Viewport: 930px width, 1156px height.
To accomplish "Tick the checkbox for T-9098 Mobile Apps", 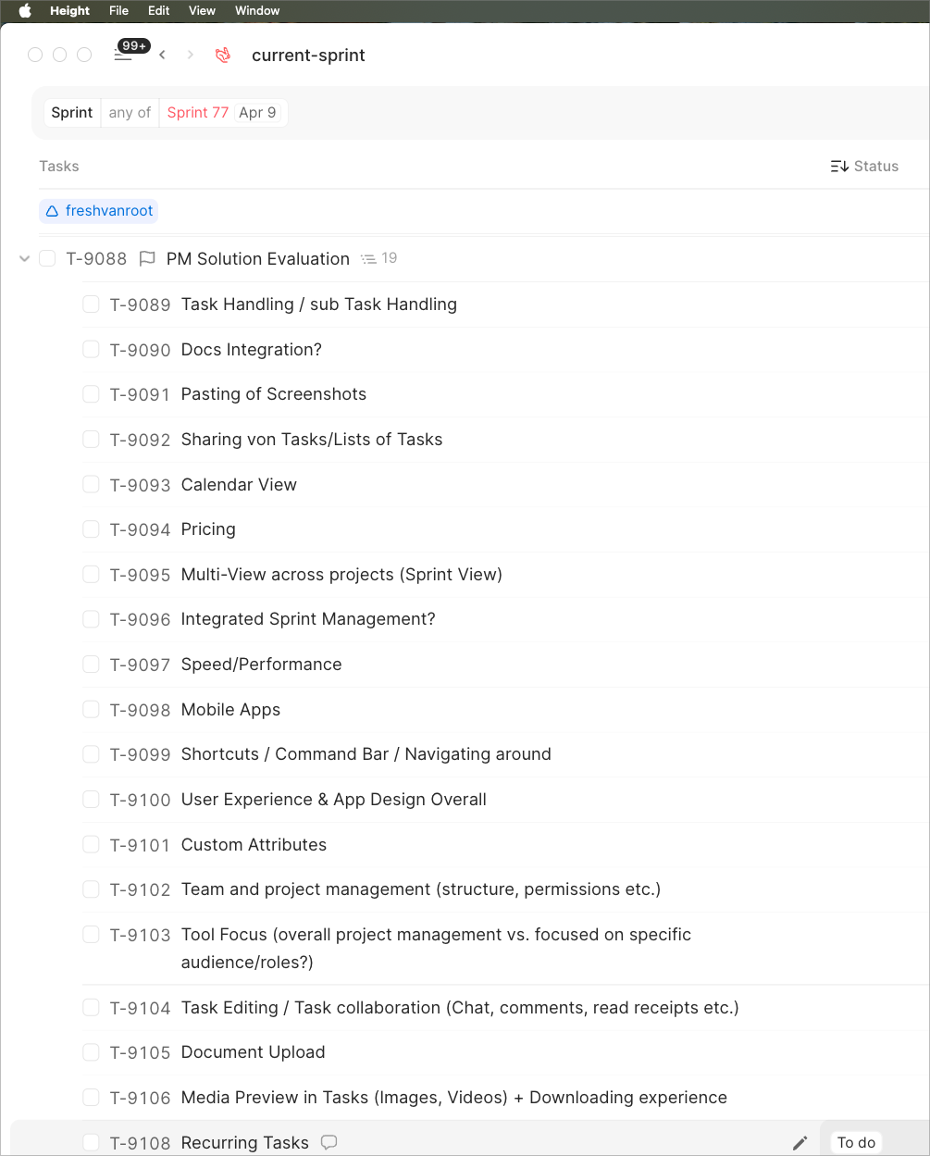I will pyautogui.click(x=91, y=709).
